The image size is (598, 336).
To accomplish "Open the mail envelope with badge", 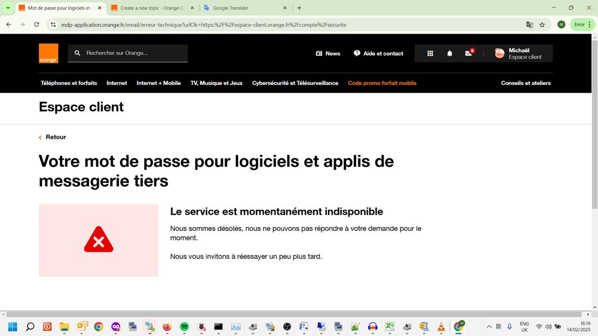I will point(469,53).
